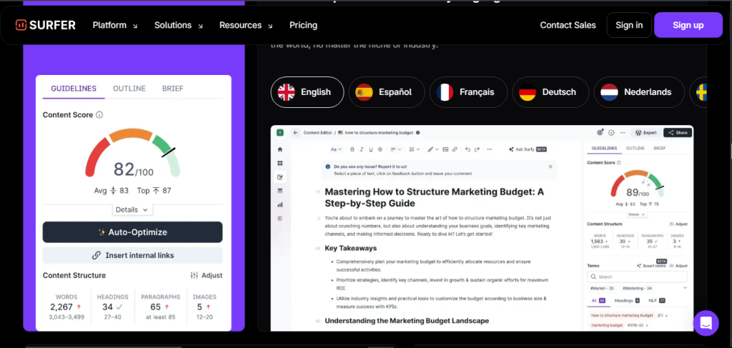Toggle Bold formatting in editor toolbar
This screenshot has width=732, height=348.
[x=352, y=150]
